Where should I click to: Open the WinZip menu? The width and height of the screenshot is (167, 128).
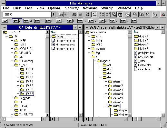pos(107,8)
